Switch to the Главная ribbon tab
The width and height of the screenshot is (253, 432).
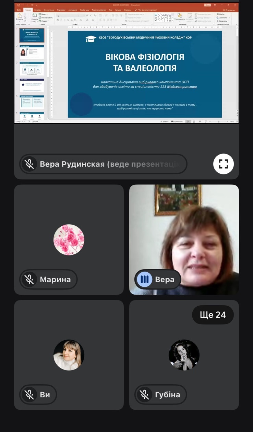point(28,10)
